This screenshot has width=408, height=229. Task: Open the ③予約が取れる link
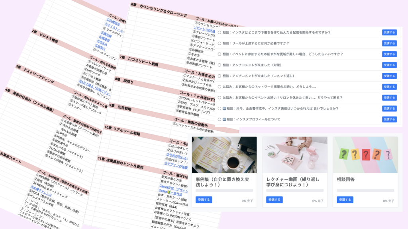click(177, 156)
